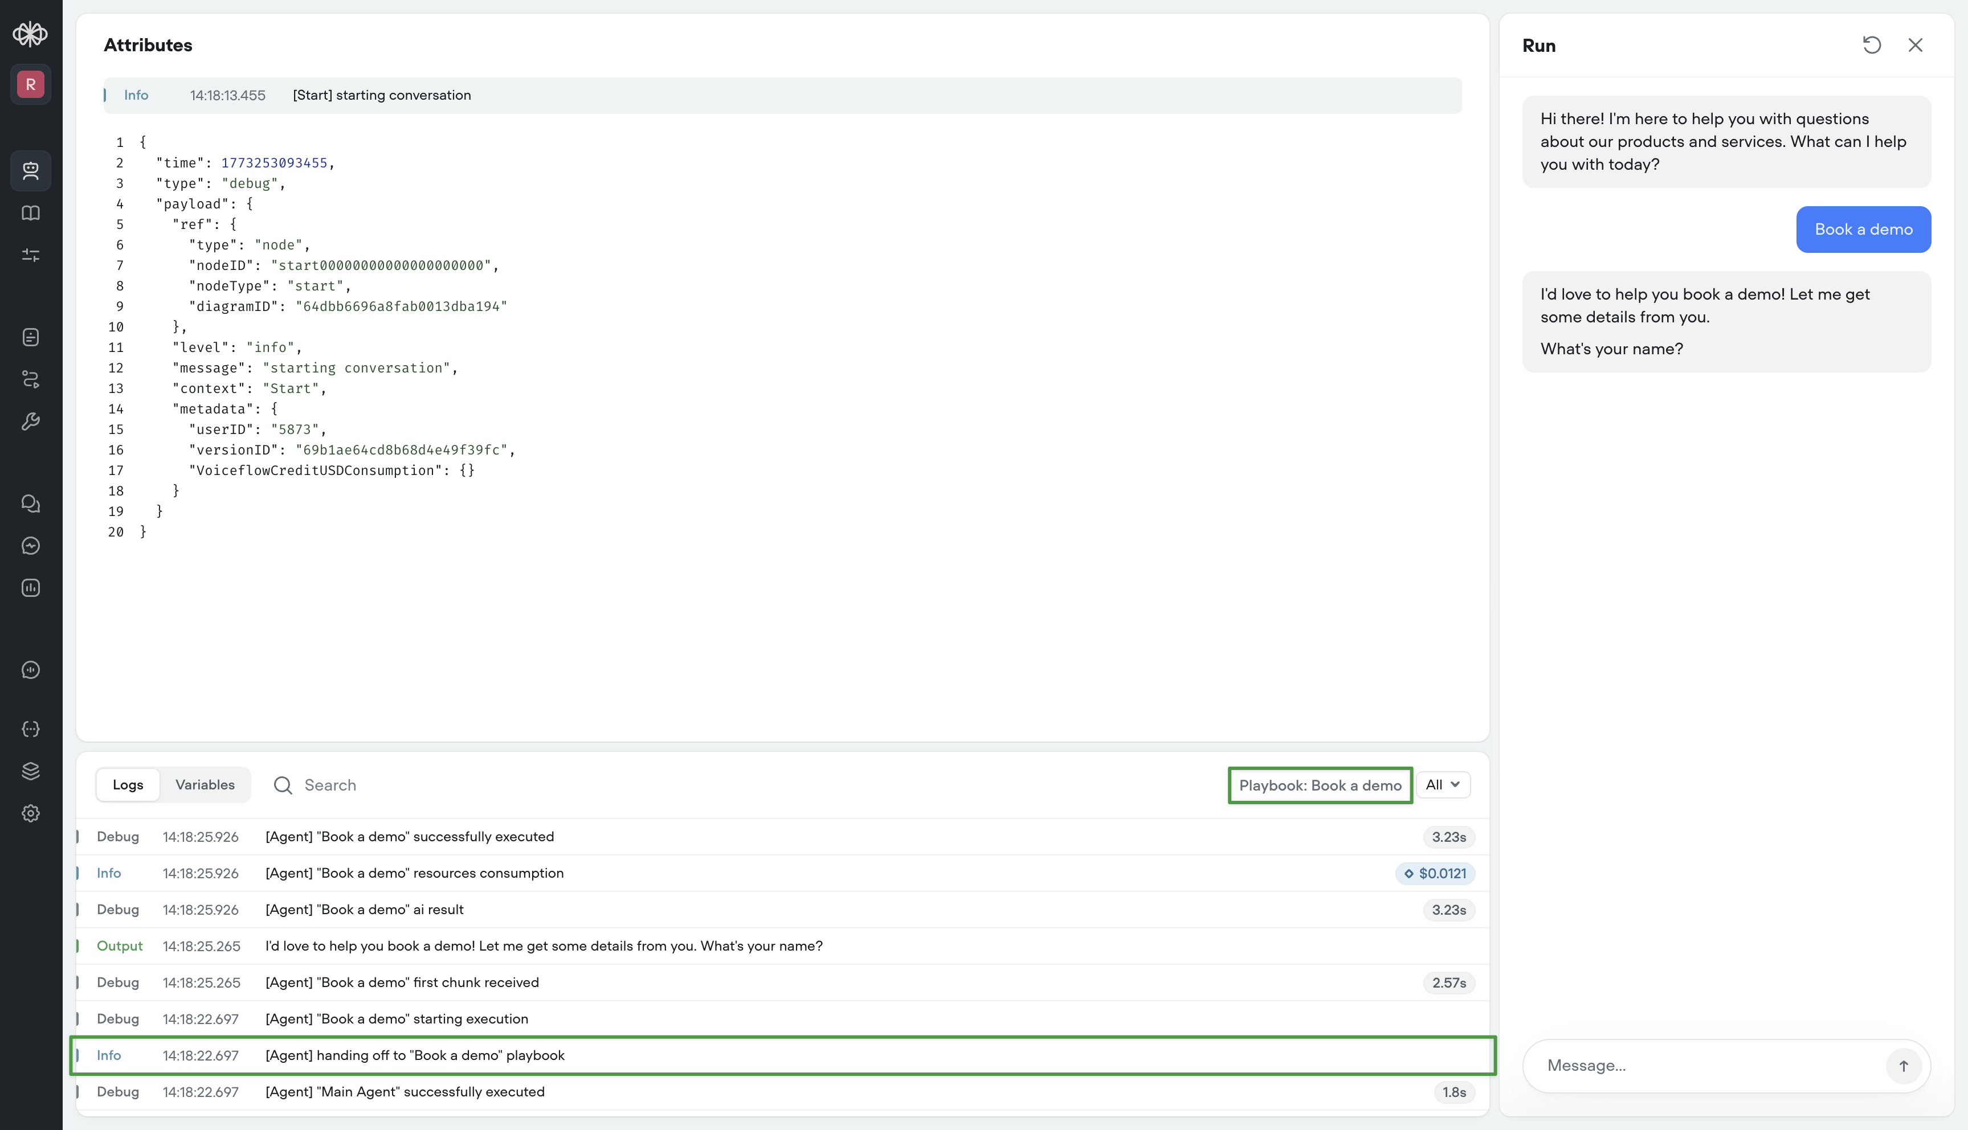This screenshot has height=1130, width=1968.
Task: Click the Book a demo chat bubble
Action: pos(1863,229)
